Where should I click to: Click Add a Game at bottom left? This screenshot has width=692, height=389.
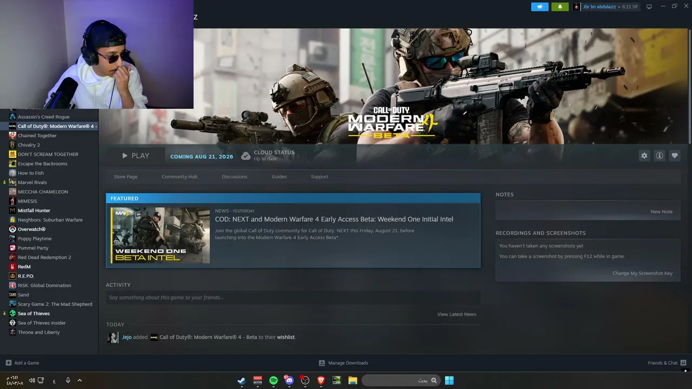22,363
